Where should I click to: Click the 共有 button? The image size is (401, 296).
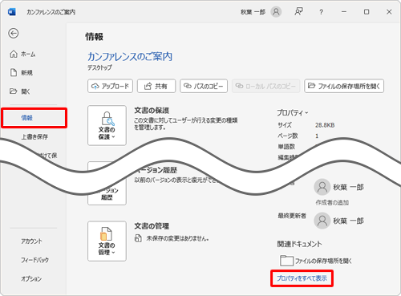click(156, 86)
